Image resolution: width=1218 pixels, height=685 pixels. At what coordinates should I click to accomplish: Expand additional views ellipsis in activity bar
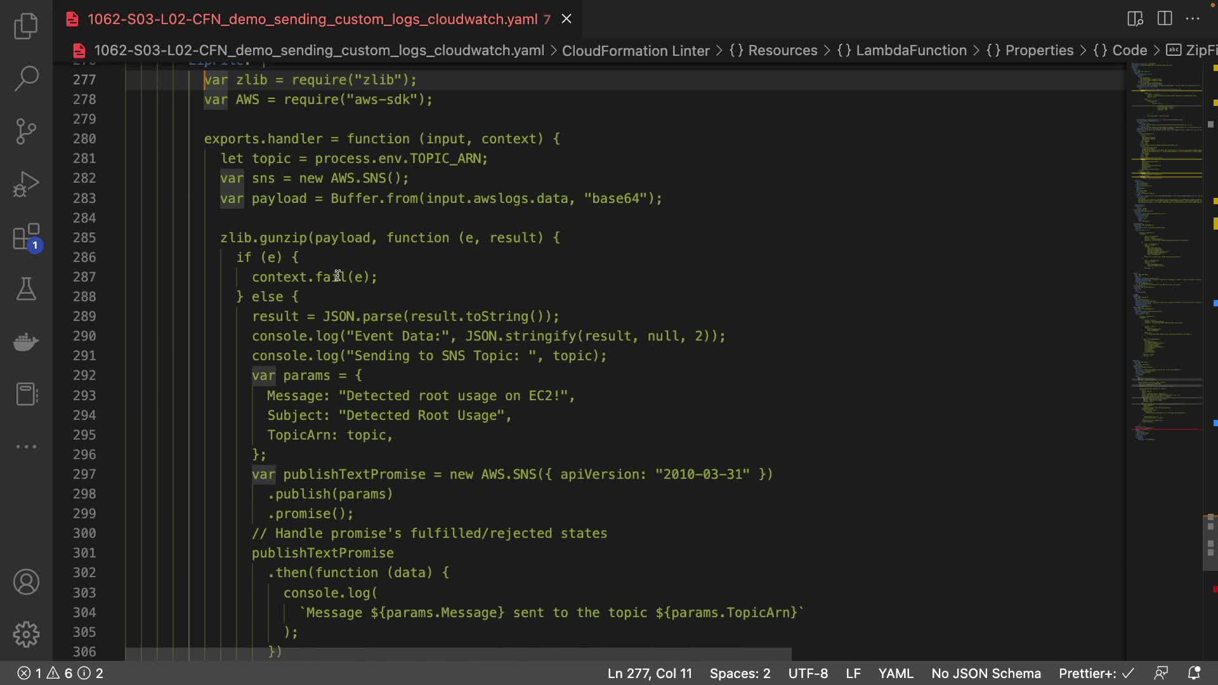point(26,447)
